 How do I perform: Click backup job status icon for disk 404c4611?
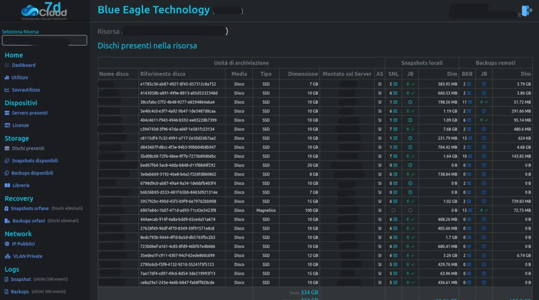484,120
